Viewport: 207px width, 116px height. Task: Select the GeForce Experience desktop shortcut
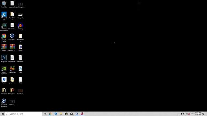[4, 70]
